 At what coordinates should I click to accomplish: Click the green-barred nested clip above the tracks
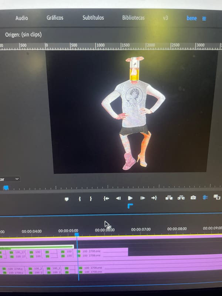(37, 247)
